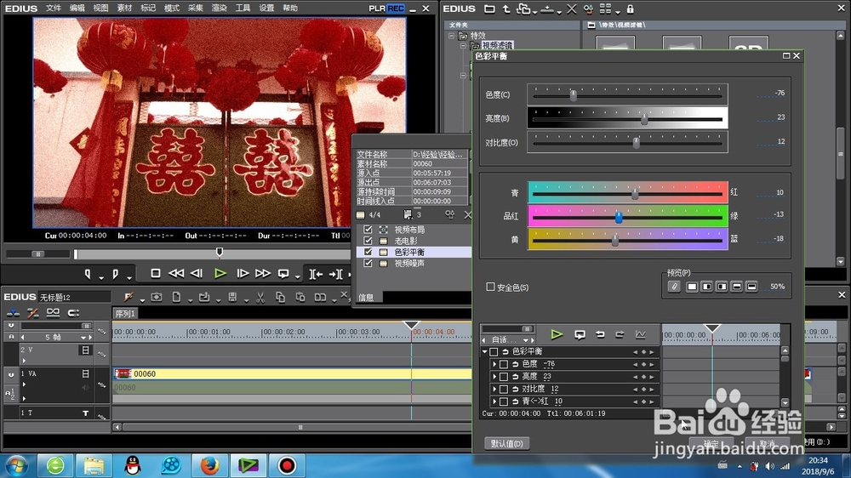Enable the 对比度 keyframe checkbox
Viewport: 851px width, 478px height.
[504, 389]
